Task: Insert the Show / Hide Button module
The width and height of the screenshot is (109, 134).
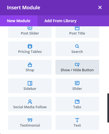Action: click(77, 67)
